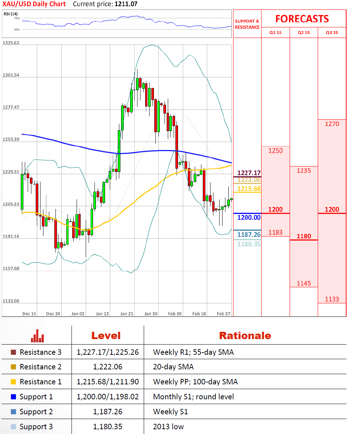Click the '2013 low' rationale cell
The image size is (348, 434).
[169, 427]
